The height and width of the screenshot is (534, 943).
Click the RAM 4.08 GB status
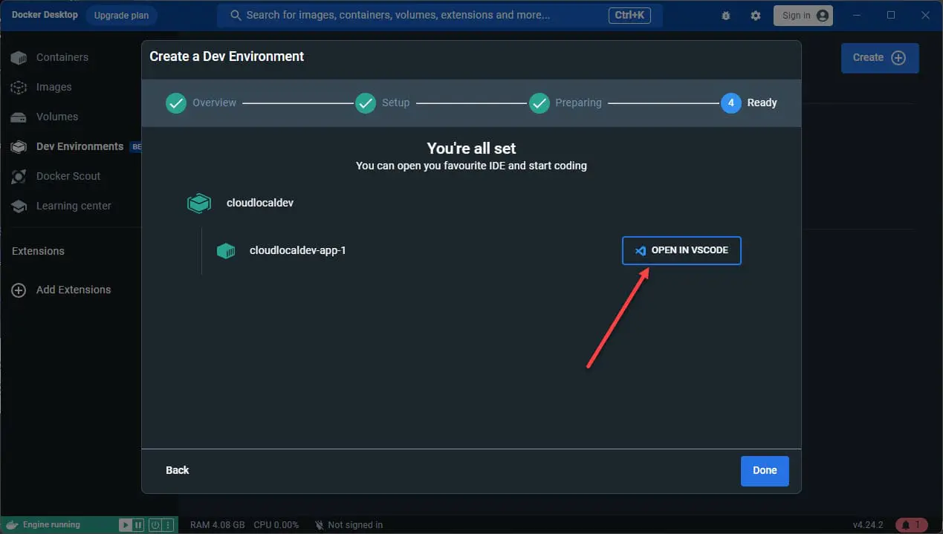point(218,525)
